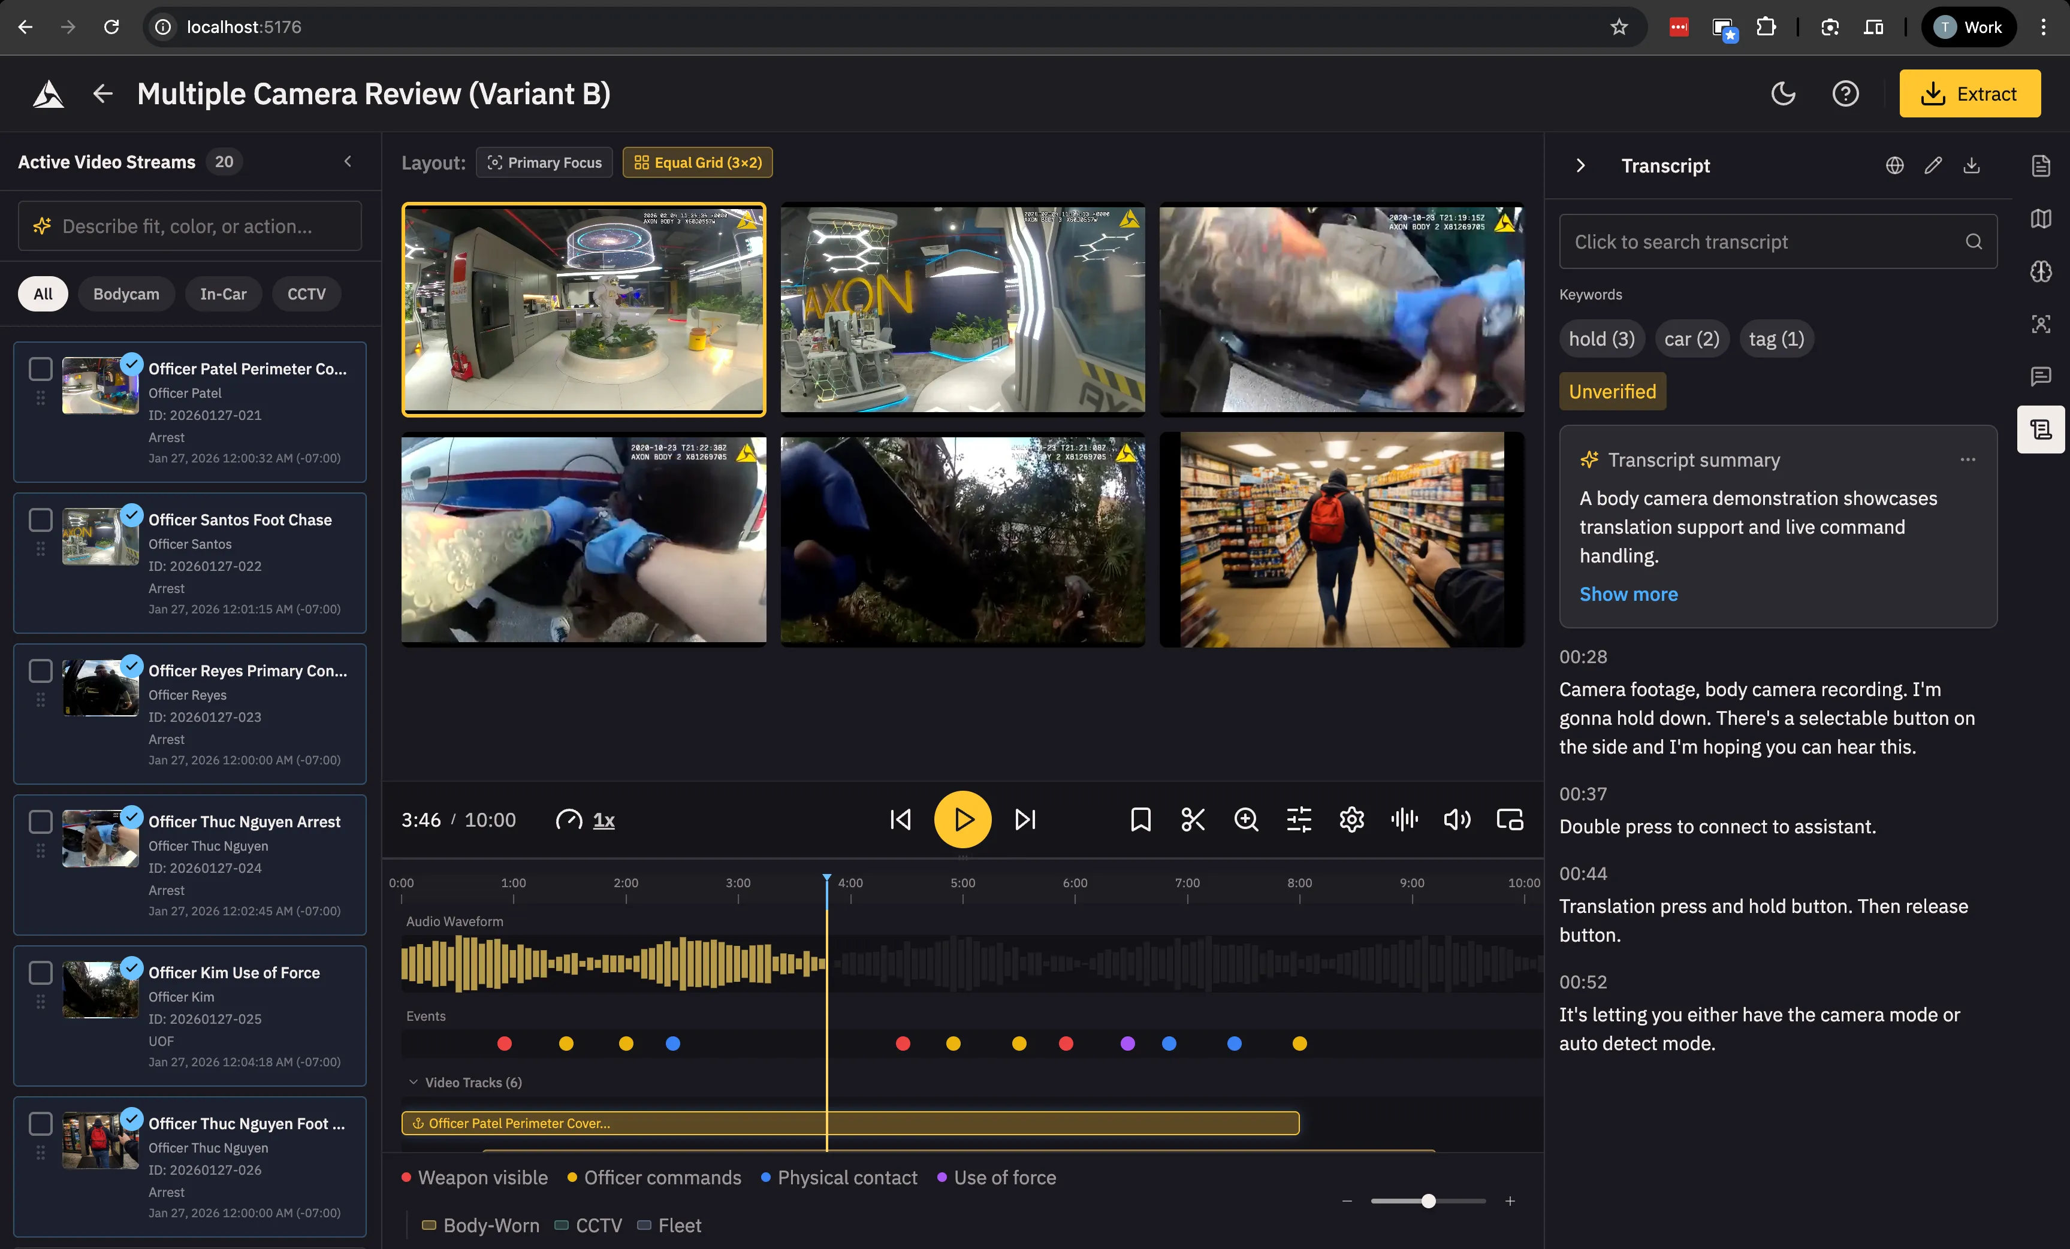
Task: Open the map panel icon in the right sidebar
Action: pyautogui.click(x=2041, y=219)
